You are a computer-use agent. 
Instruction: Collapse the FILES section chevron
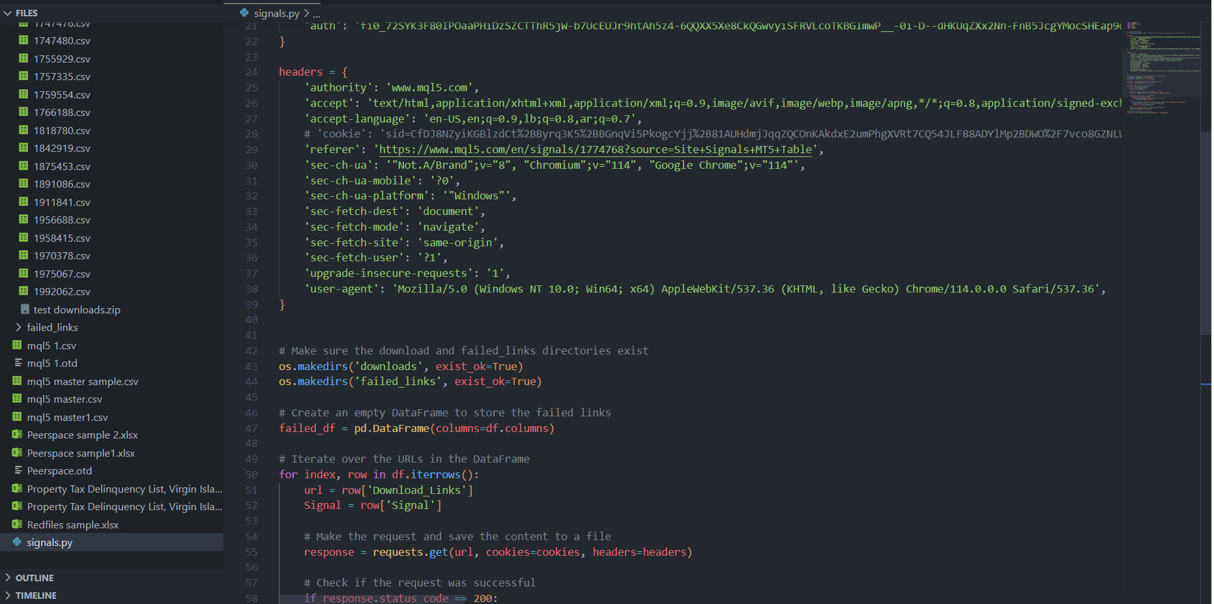(8, 13)
